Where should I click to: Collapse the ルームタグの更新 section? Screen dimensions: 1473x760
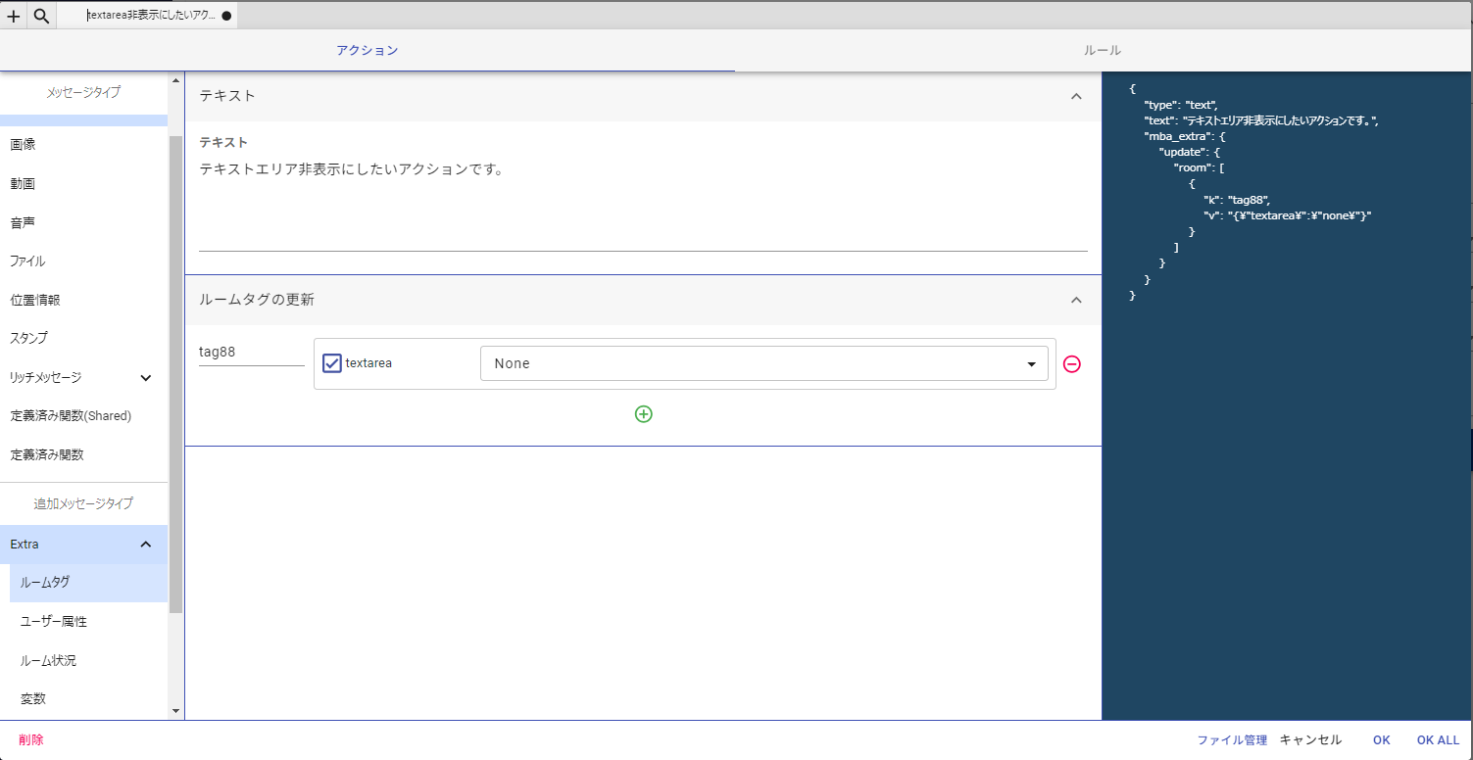[x=1076, y=300]
